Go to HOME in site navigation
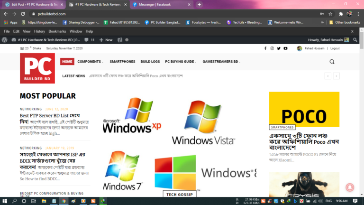The height and width of the screenshot is (205, 364). [x=67, y=62]
